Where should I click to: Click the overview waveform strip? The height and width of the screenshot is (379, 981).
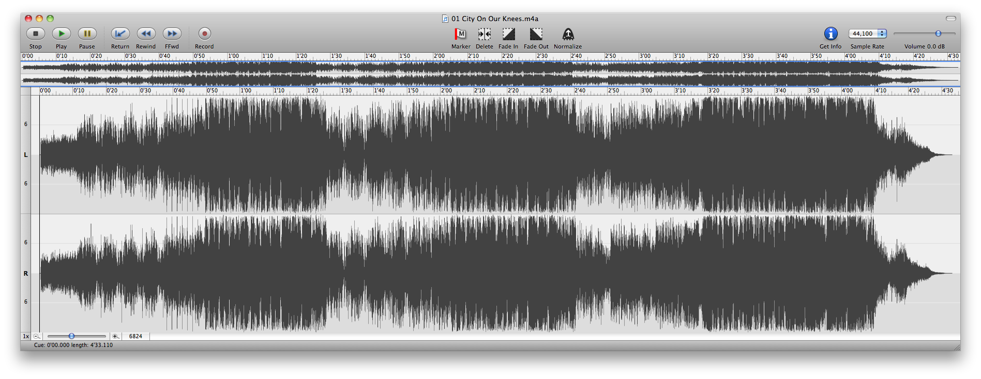tap(490, 73)
